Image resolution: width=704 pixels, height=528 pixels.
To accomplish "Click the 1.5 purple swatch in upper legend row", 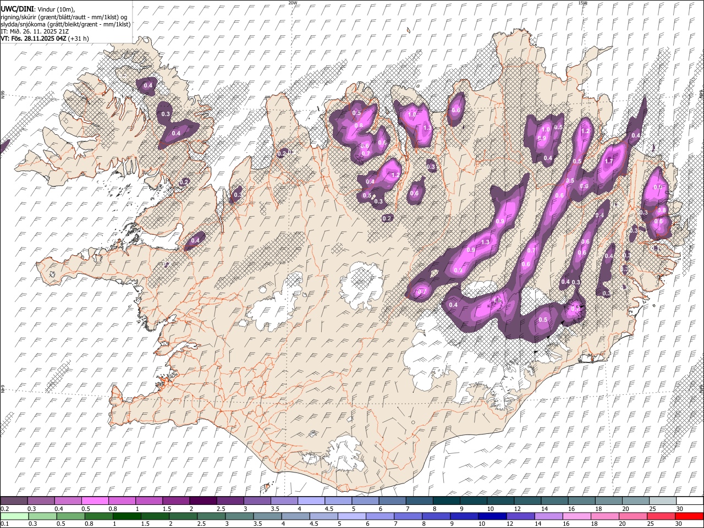I will [x=176, y=501].
